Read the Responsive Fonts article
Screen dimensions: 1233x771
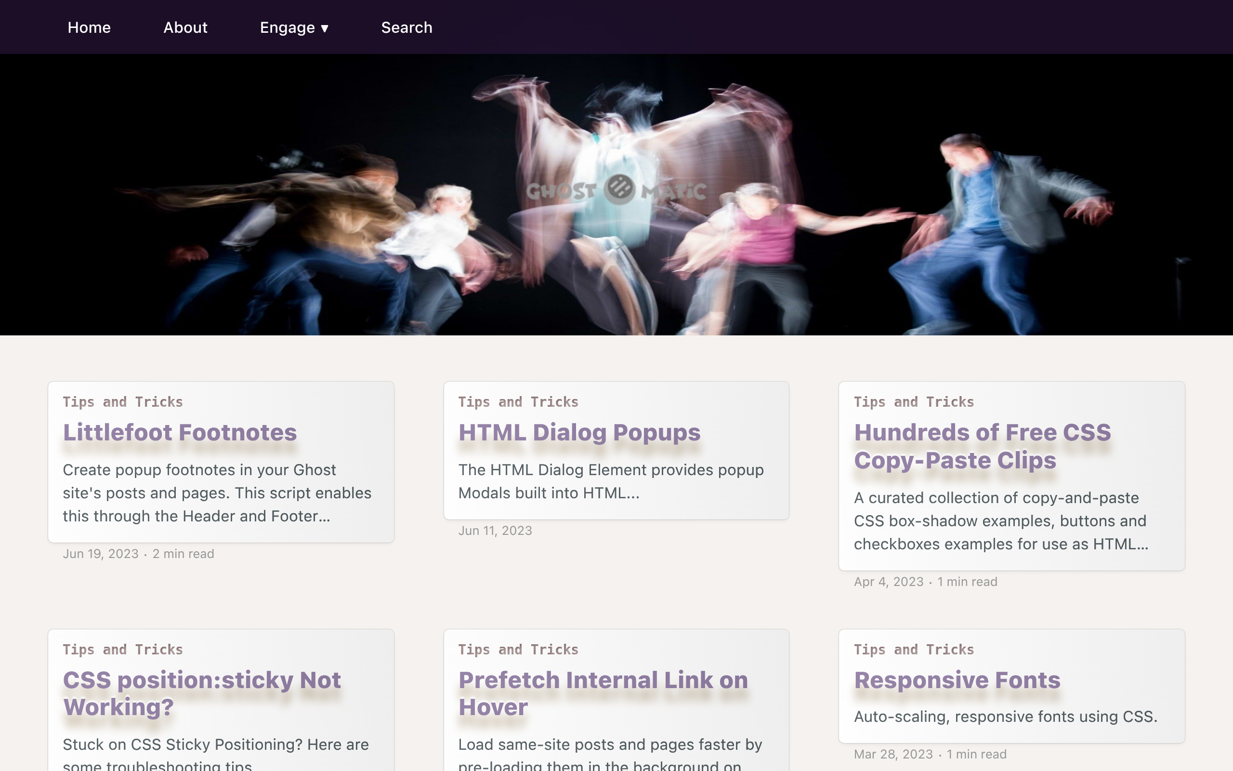click(x=957, y=680)
